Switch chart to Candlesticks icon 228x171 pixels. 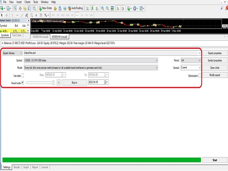tap(92, 9)
